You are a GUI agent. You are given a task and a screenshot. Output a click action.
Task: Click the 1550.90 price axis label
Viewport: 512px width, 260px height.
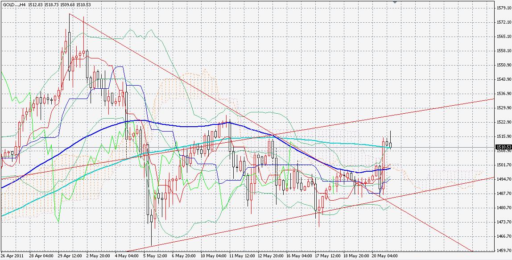point(503,65)
